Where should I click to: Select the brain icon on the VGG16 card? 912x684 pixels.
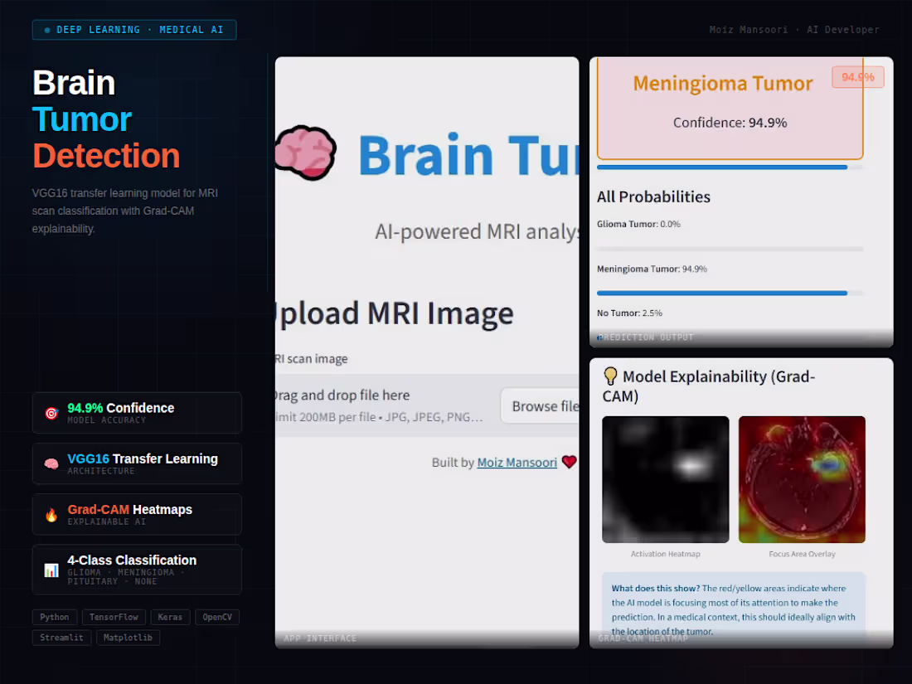[x=51, y=463]
